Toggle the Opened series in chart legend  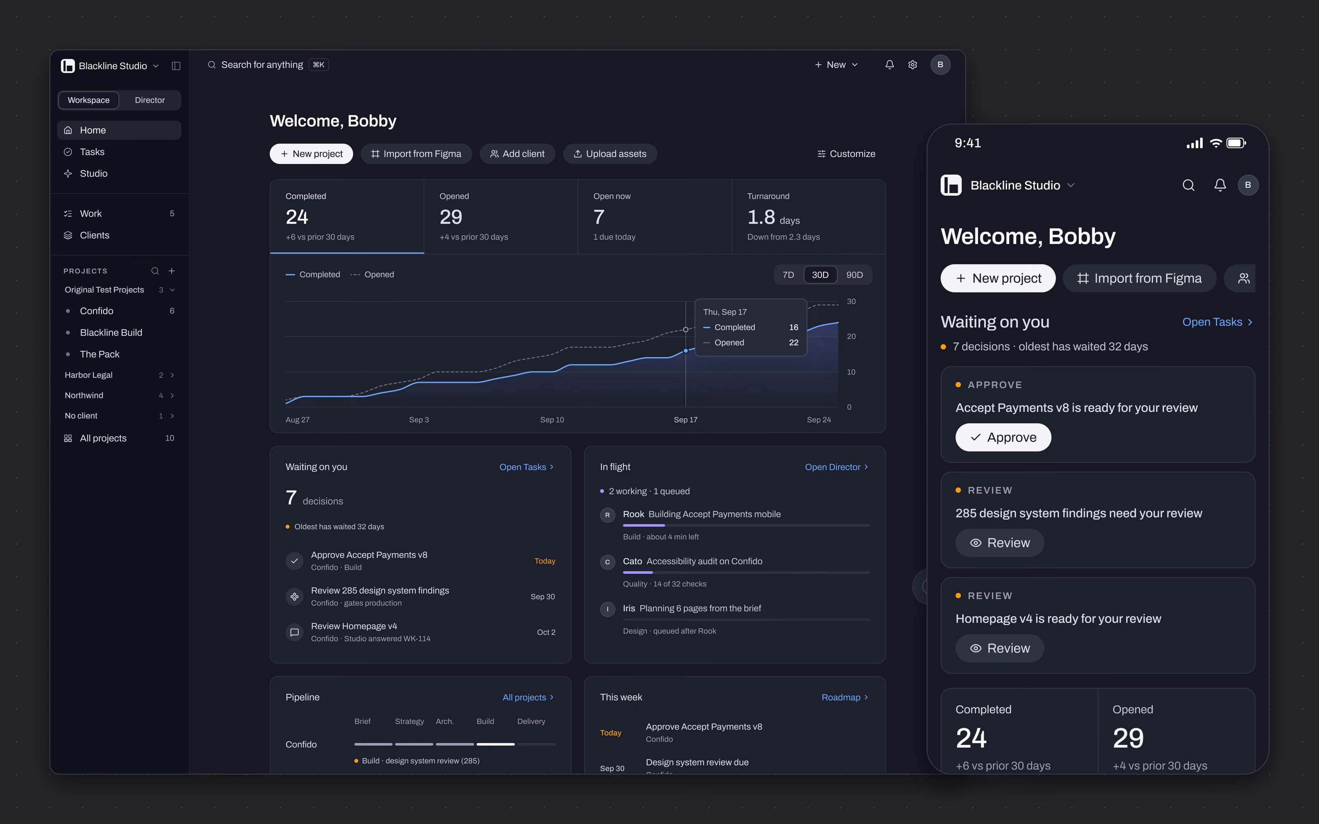pyautogui.click(x=372, y=275)
